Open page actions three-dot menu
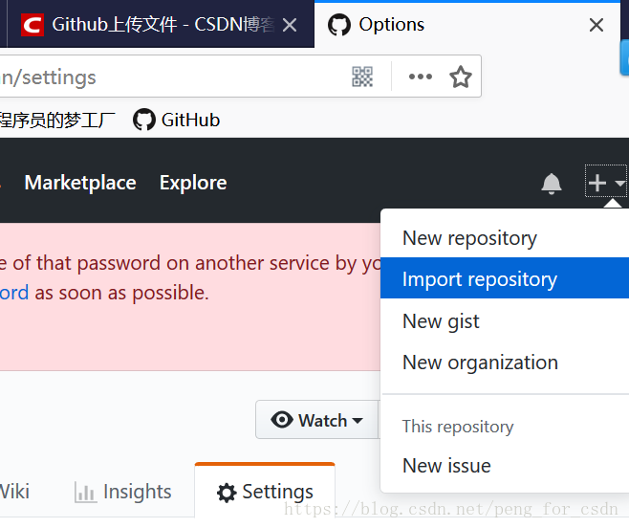The image size is (629, 528). pos(420,77)
